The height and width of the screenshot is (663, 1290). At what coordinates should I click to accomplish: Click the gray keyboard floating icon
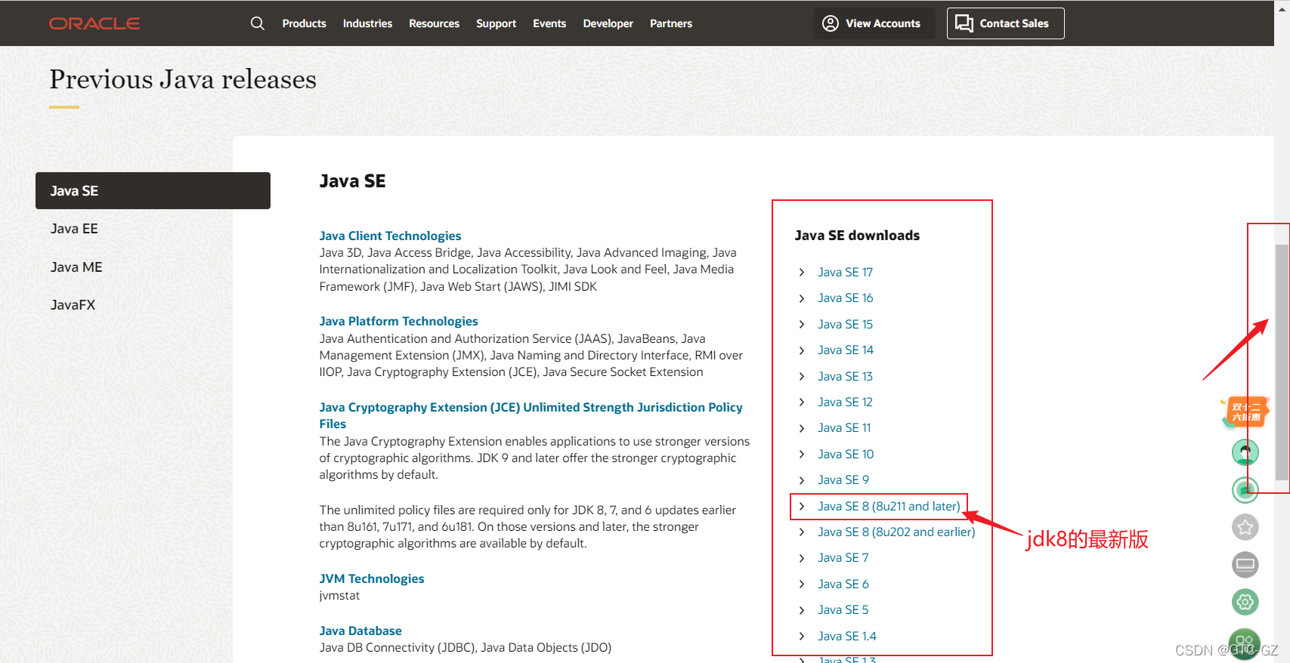click(1245, 564)
